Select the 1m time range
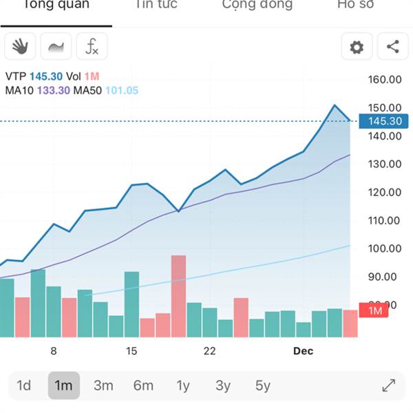This screenshot has width=413, height=413. coord(64,385)
